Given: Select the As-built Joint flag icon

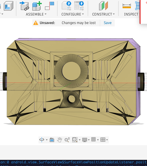Looking at the screenshot, I should (50, 6).
